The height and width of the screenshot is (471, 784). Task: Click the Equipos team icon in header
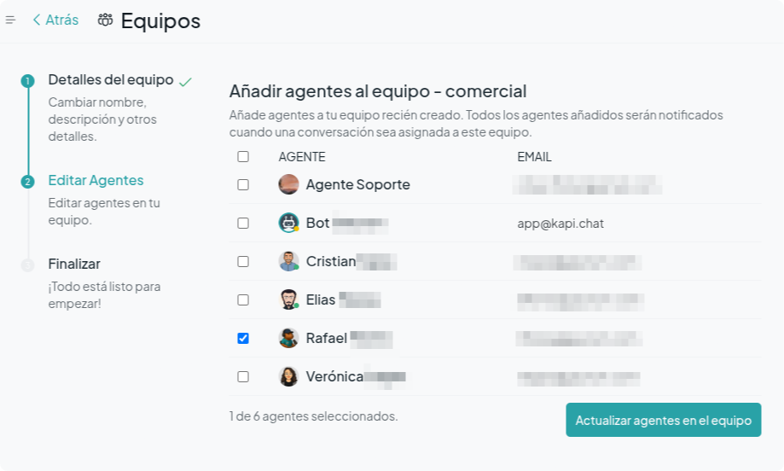tap(105, 20)
